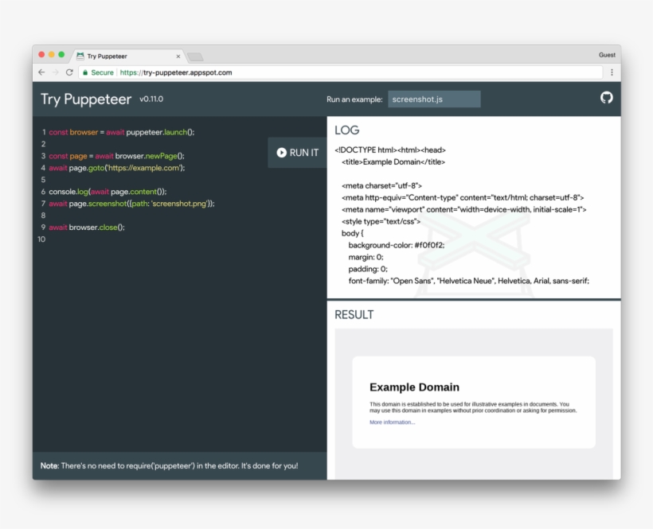Reload the Try Puppeteer page
653x529 pixels.
pos(69,72)
